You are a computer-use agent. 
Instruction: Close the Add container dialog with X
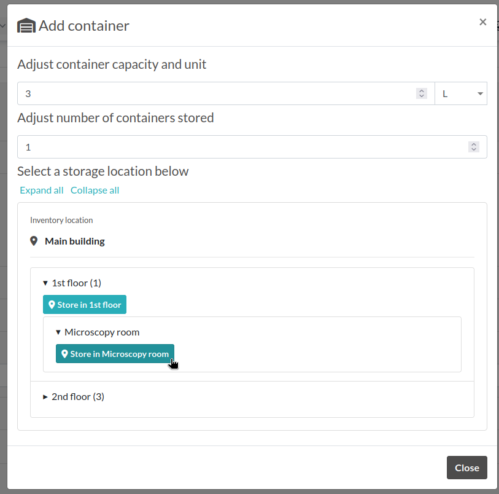pyautogui.click(x=482, y=22)
